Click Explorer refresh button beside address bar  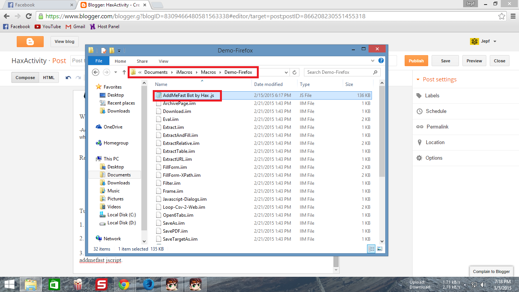coord(294,72)
